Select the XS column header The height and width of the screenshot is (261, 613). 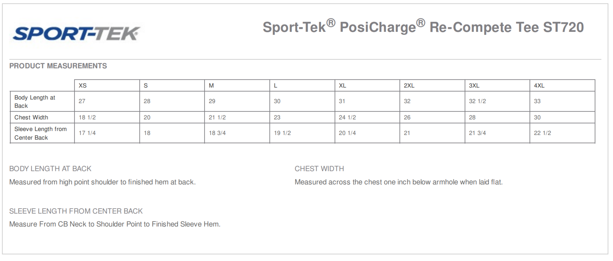tap(83, 86)
